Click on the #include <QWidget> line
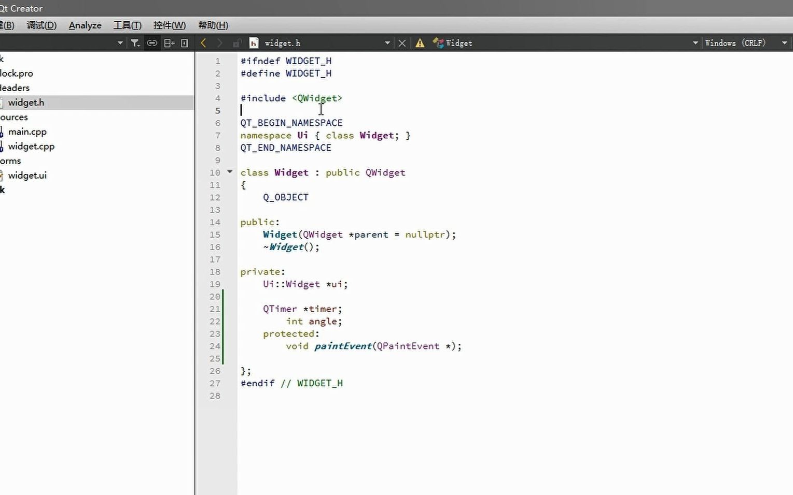Screen dimensions: 793x495 (x=291, y=98)
